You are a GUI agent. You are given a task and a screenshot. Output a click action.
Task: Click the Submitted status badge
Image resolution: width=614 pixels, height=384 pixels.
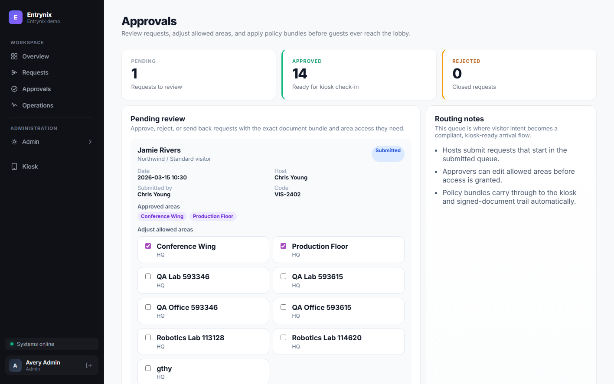coord(388,153)
